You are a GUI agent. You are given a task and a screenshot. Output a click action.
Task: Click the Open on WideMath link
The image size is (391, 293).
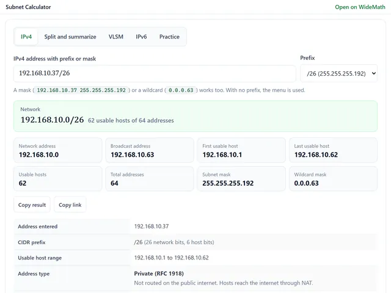pyautogui.click(x=360, y=7)
